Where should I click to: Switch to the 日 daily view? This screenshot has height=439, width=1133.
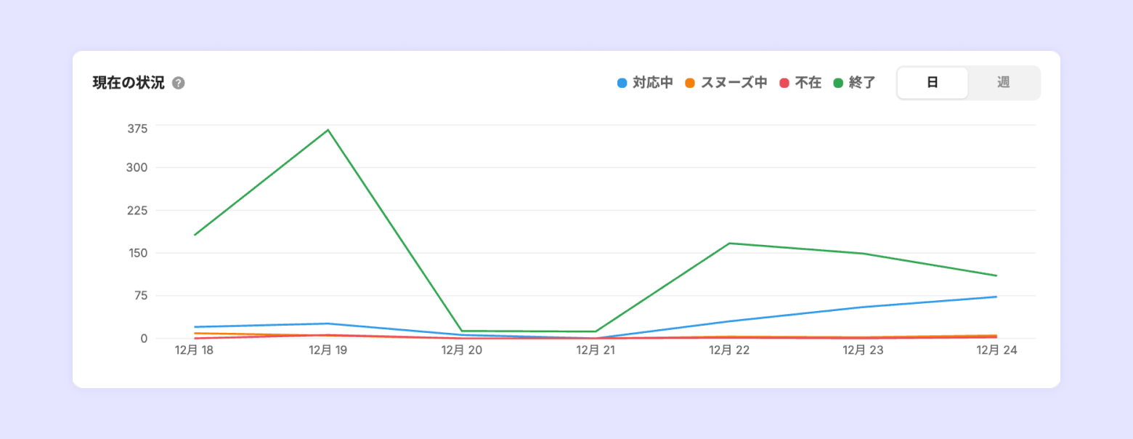tap(933, 83)
